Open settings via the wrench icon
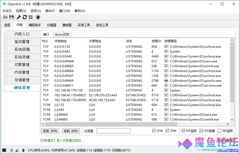The image size is (240, 154). pyautogui.click(x=19, y=17)
